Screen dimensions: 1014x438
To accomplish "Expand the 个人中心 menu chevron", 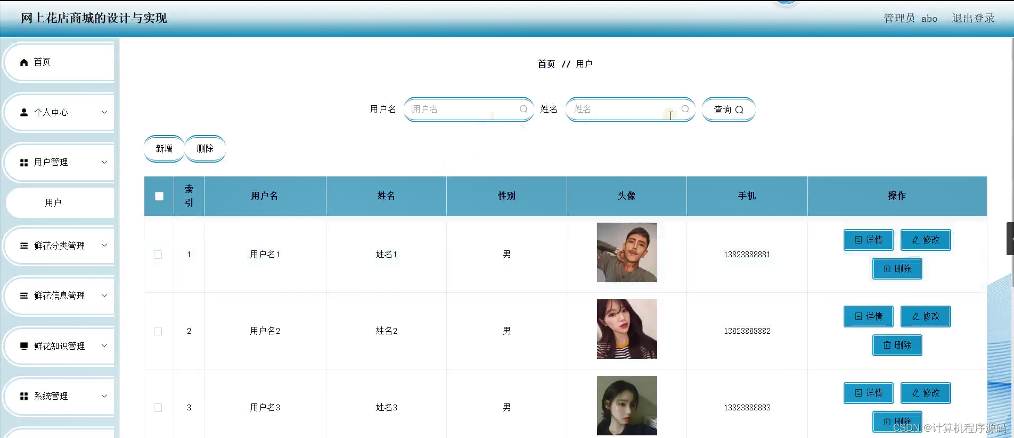I will [x=104, y=112].
